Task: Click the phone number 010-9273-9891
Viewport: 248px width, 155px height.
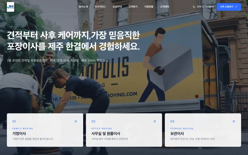Action: (x=205, y=7)
